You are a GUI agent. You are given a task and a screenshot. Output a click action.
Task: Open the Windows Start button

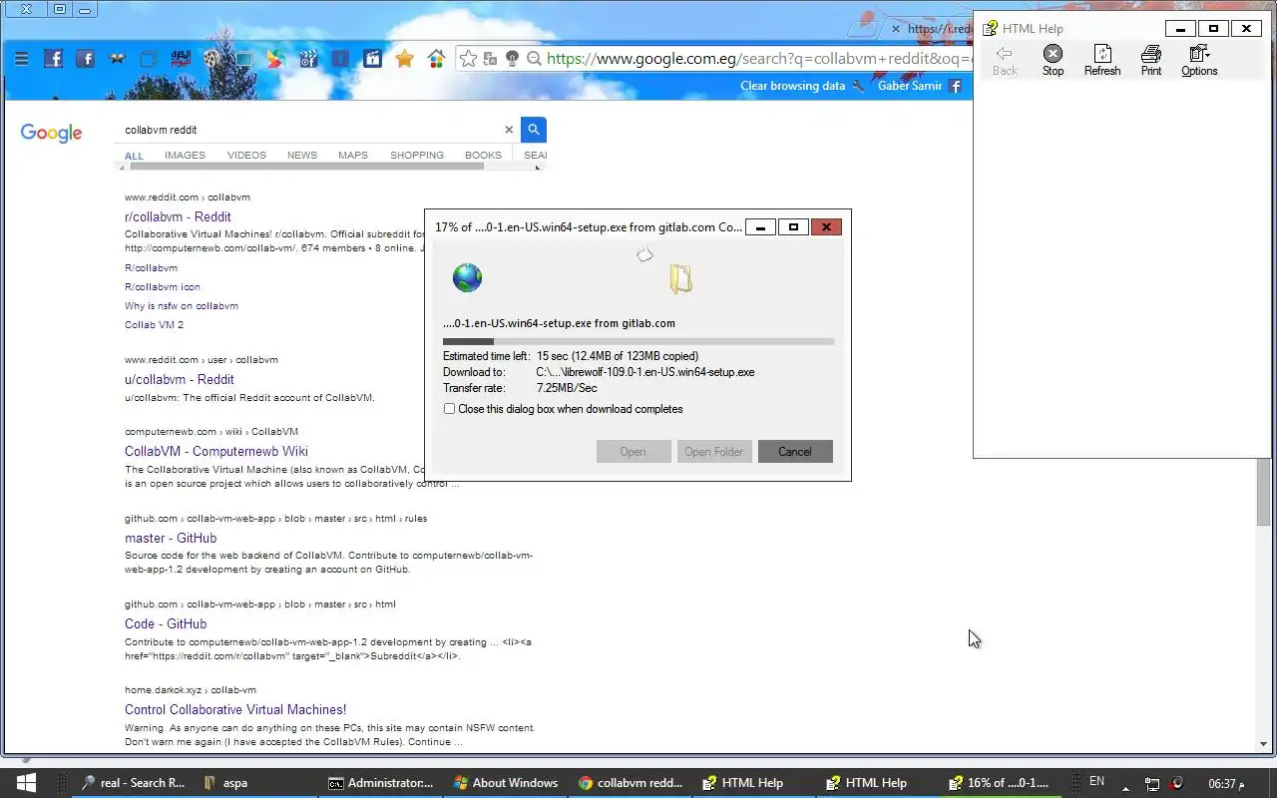click(x=26, y=783)
